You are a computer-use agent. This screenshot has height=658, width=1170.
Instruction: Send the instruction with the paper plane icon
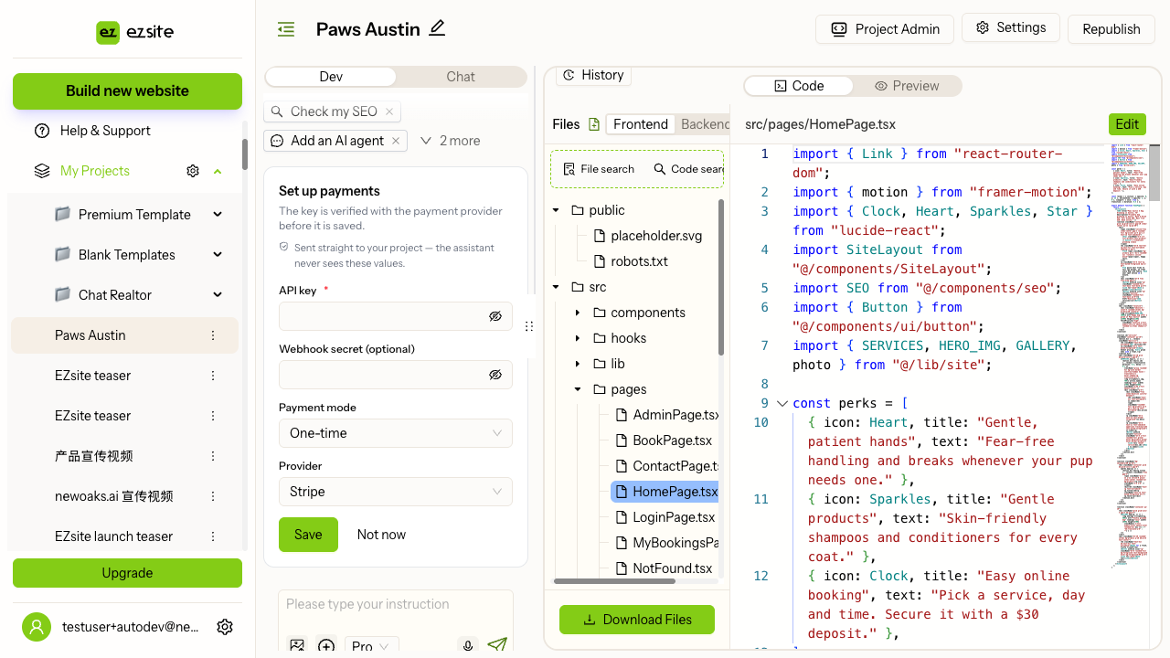coord(497,645)
